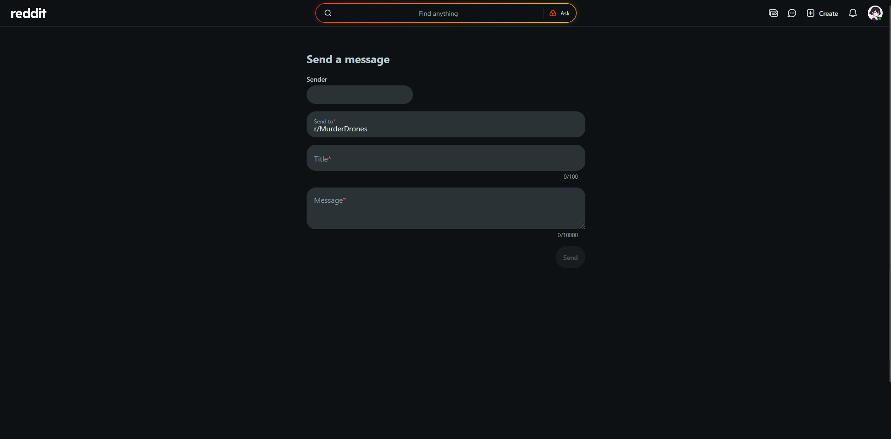891x439 pixels.
Task: Click the Reddit logo to go home
Action: point(28,13)
